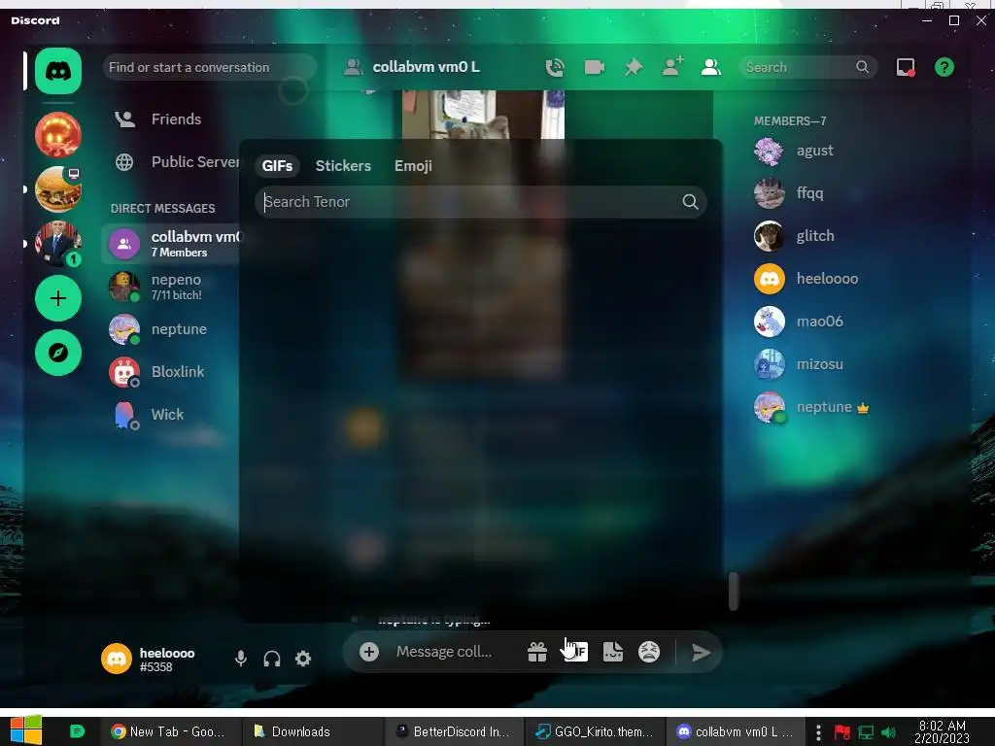Open neptune direct message in sidebar
995x746 pixels.
tap(171, 329)
